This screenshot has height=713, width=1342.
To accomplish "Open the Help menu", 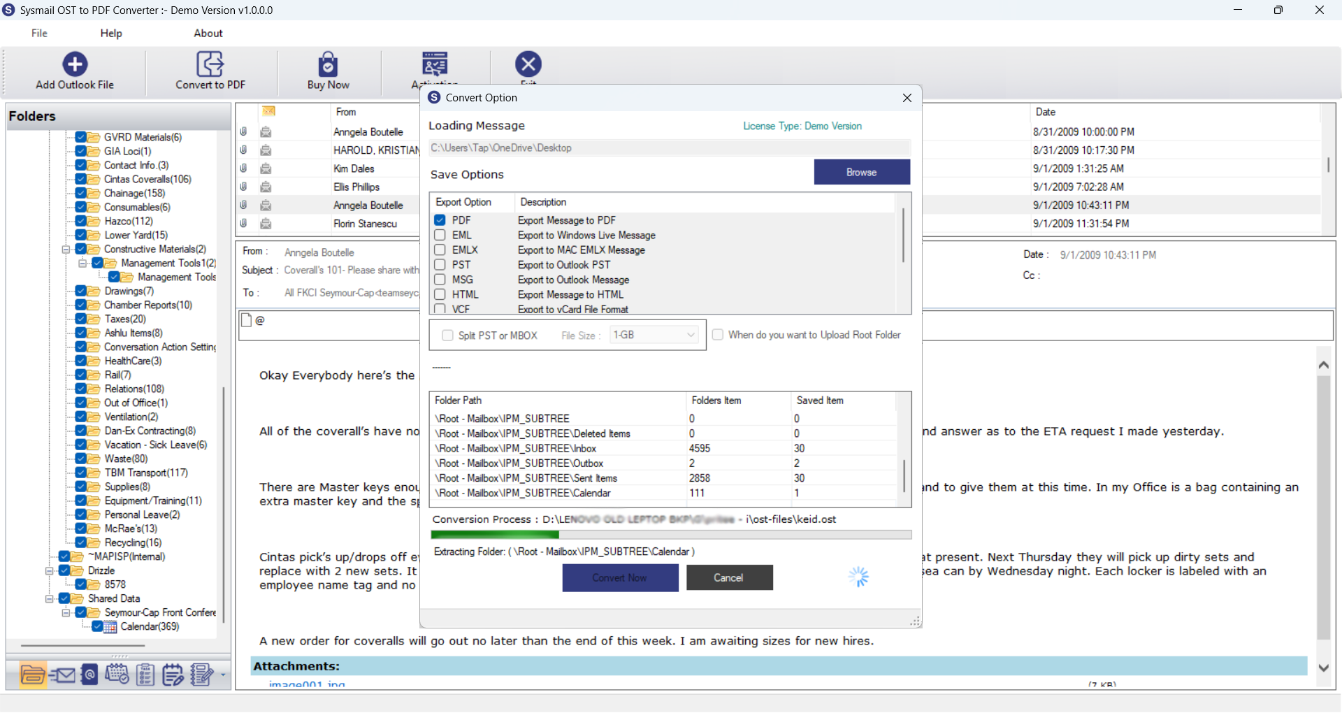I will (x=111, y=33).
